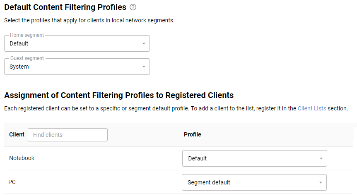Image resolution: width=357 pixels, height=196 pixels.
Task: Click the Client column header
Action: click(17, 135)
